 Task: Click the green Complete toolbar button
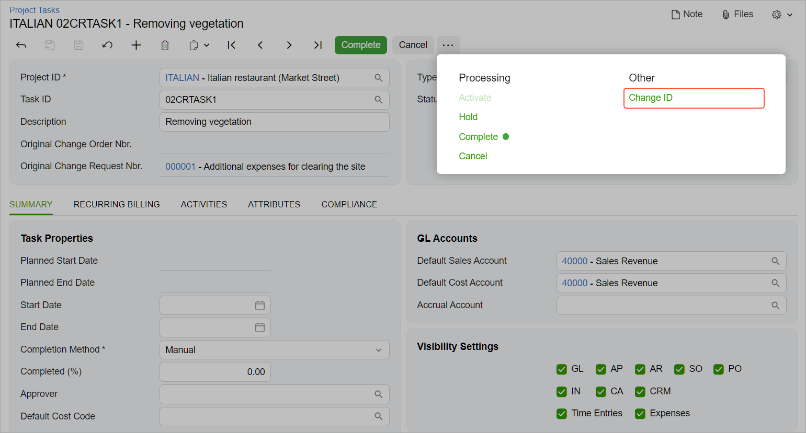click(x=361, y=45)
